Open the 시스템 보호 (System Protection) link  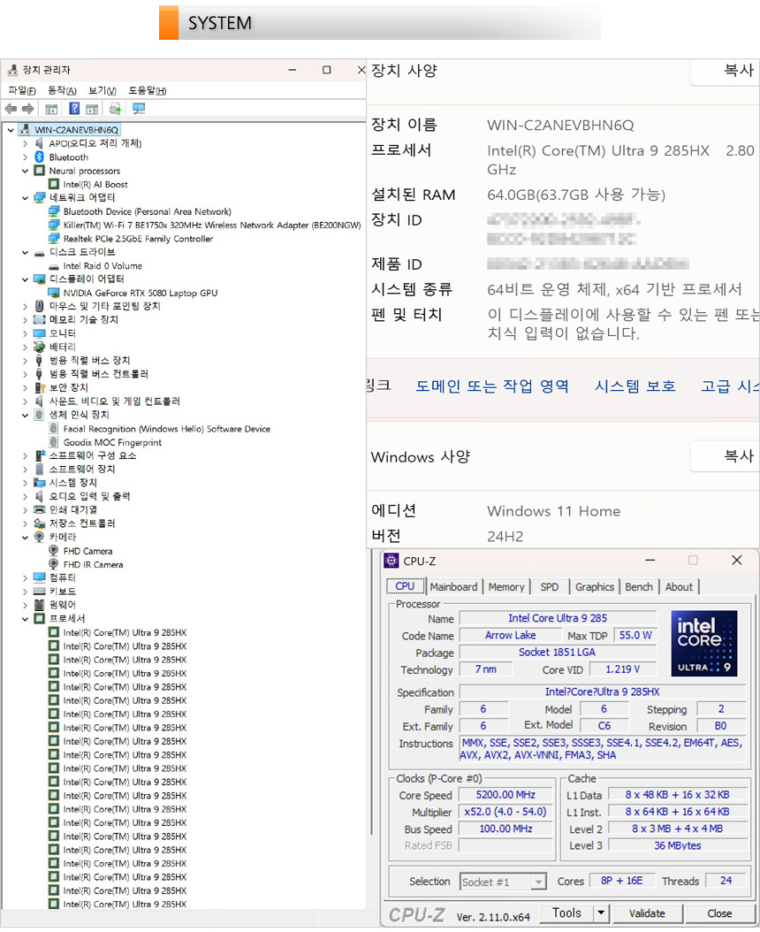pyautogui.click(x=635, y=386)
